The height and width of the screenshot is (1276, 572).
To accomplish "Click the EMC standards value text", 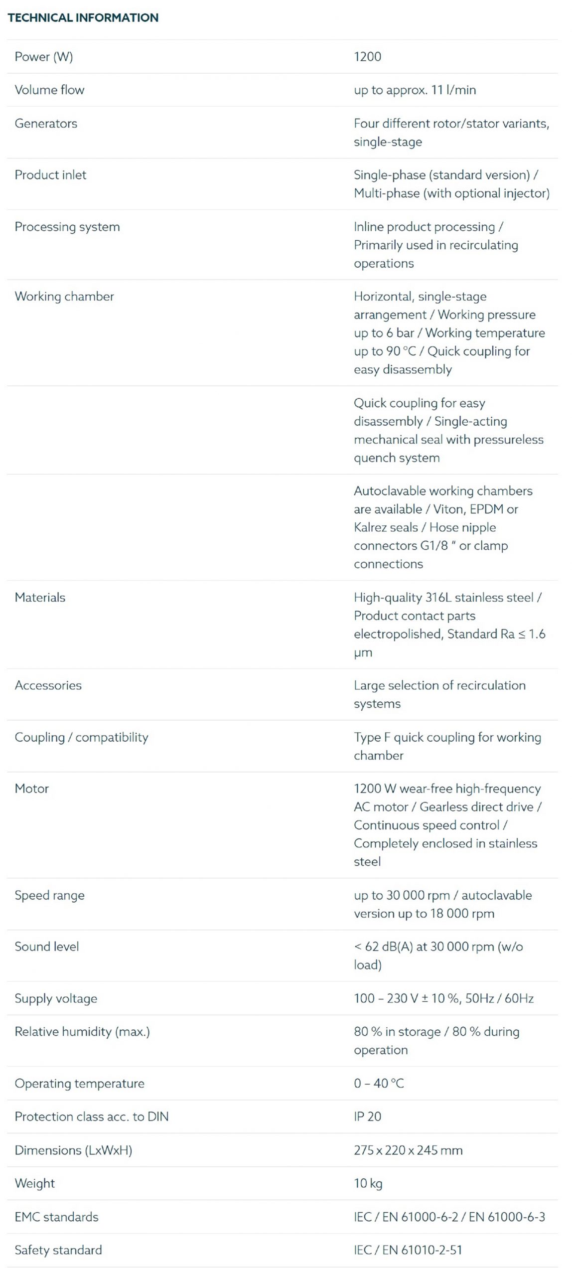I will pos(449,1217).
